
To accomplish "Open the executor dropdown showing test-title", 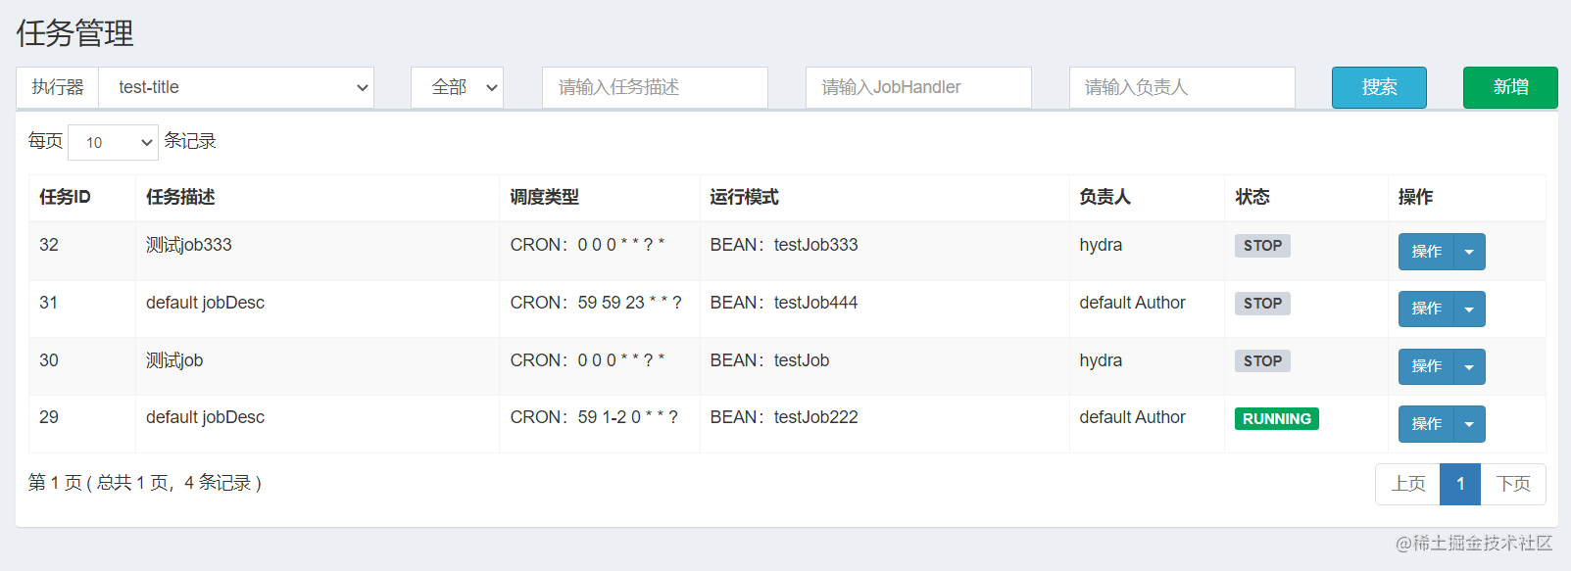I will tap(236, 87).
